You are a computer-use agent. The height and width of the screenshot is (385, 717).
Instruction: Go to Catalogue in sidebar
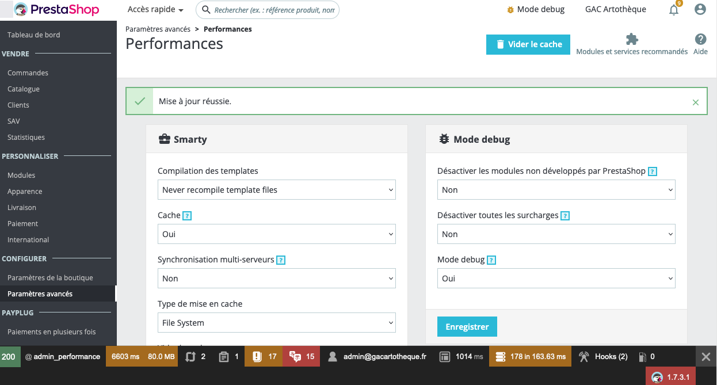24,89
